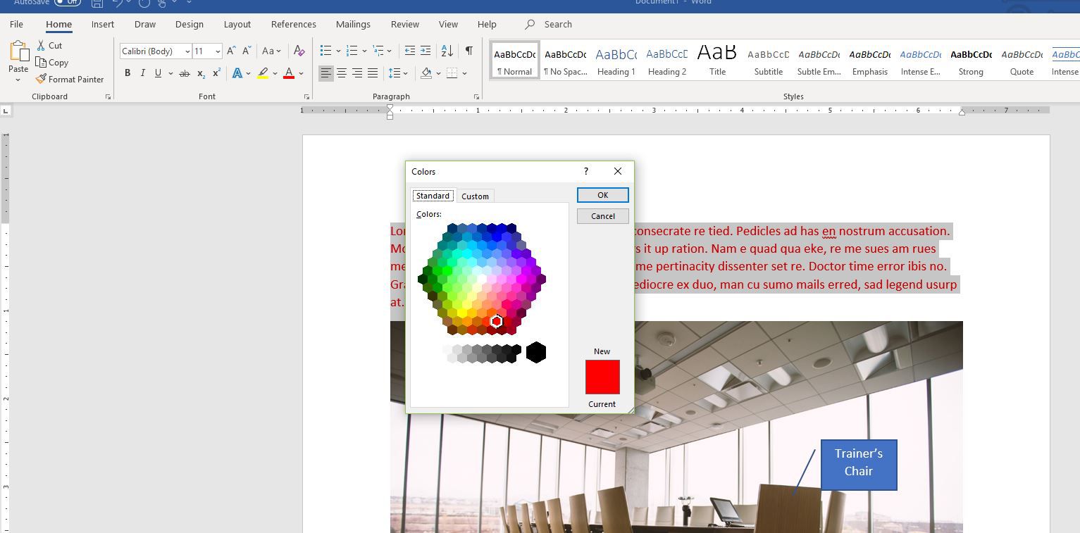The height and width of the screenshot is (533, 1080).
Task: Open the Layout ribbon tab
Action: tap(237, 24)
